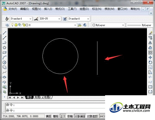Viewport: 155px width, 120px height.
Task: Select the Stretch tool
Action: coord(150,72)
